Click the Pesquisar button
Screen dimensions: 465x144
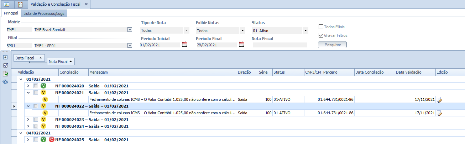click(332, 45)
